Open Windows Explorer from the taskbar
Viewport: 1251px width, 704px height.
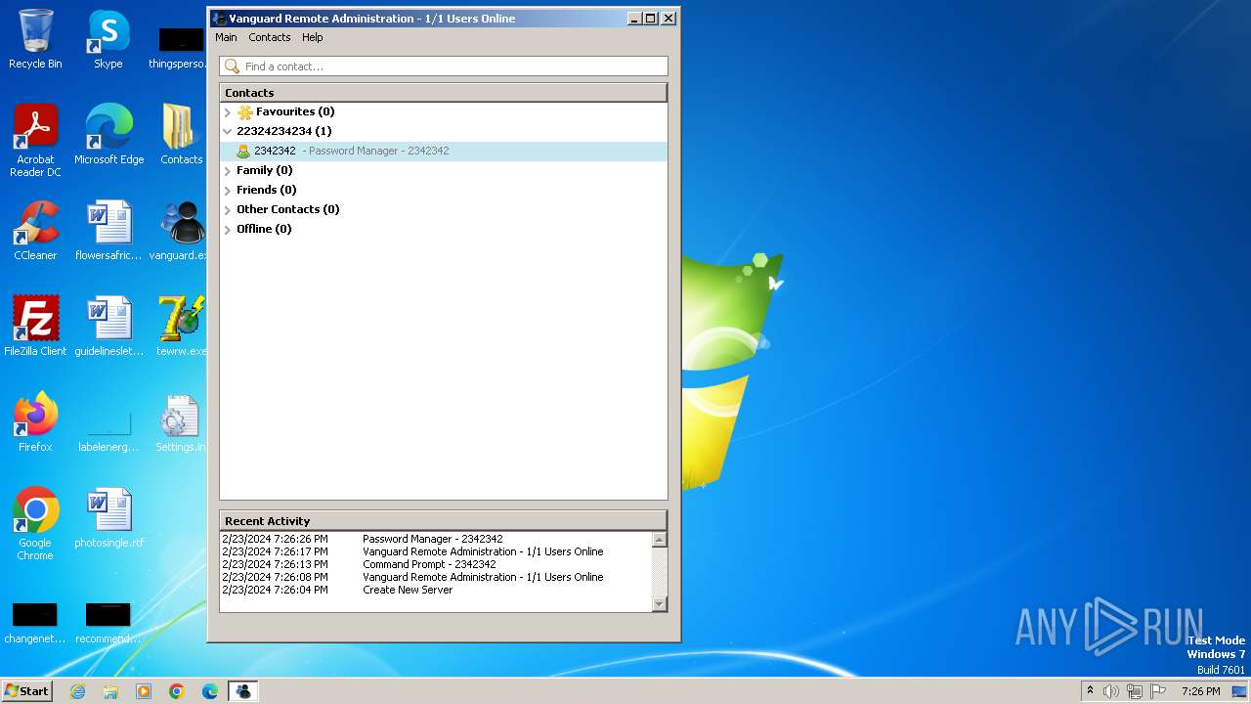tap(110, 691)
